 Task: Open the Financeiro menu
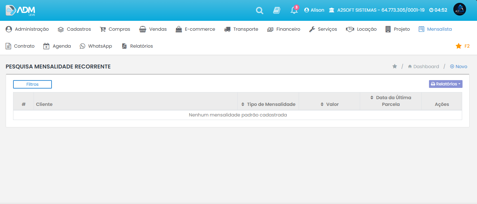(284, 29)
